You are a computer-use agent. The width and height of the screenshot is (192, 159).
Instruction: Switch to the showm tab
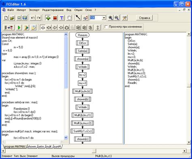click(x=32, y=146)
